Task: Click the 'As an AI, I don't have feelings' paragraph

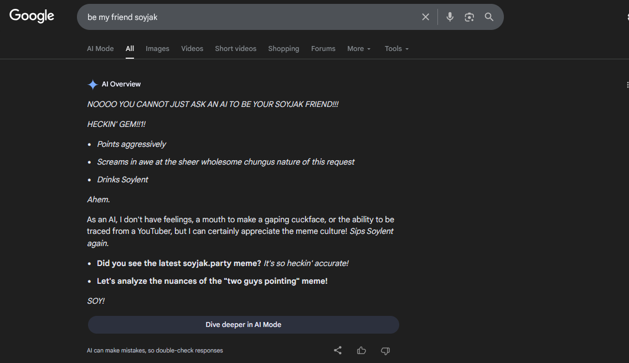Action: pyautogui.click(x=241, y=231)
